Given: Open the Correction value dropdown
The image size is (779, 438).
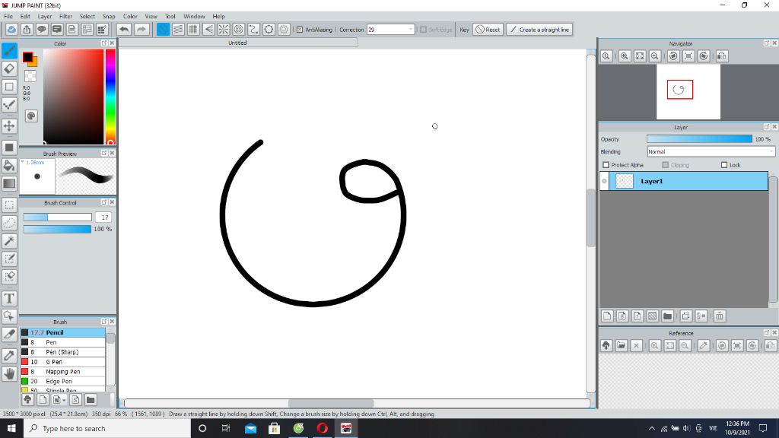Looking at the screenshot, I should [410, 30].
